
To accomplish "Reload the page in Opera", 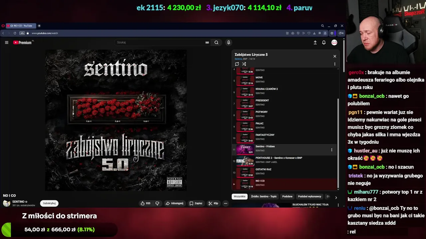I will click(15, 33).
